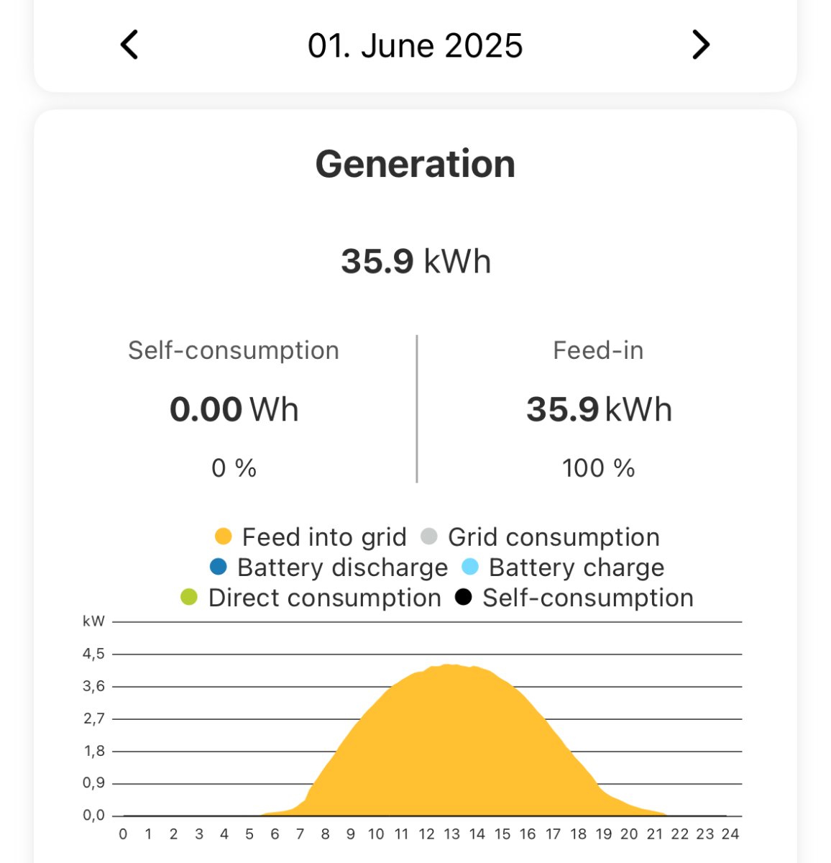This screenshot has height=863, width=831.
Task: Click the Battery charge light-blue dot
Action: pos(470,567)
